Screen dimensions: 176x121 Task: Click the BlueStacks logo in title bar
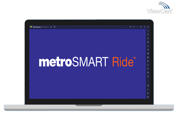[x=31, y=27]
